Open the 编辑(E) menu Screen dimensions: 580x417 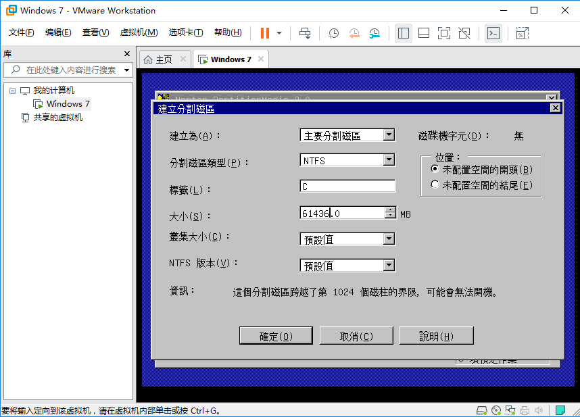[x=58, y=32]
